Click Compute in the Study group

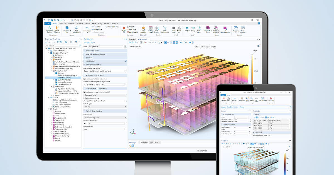coord(187,29)
